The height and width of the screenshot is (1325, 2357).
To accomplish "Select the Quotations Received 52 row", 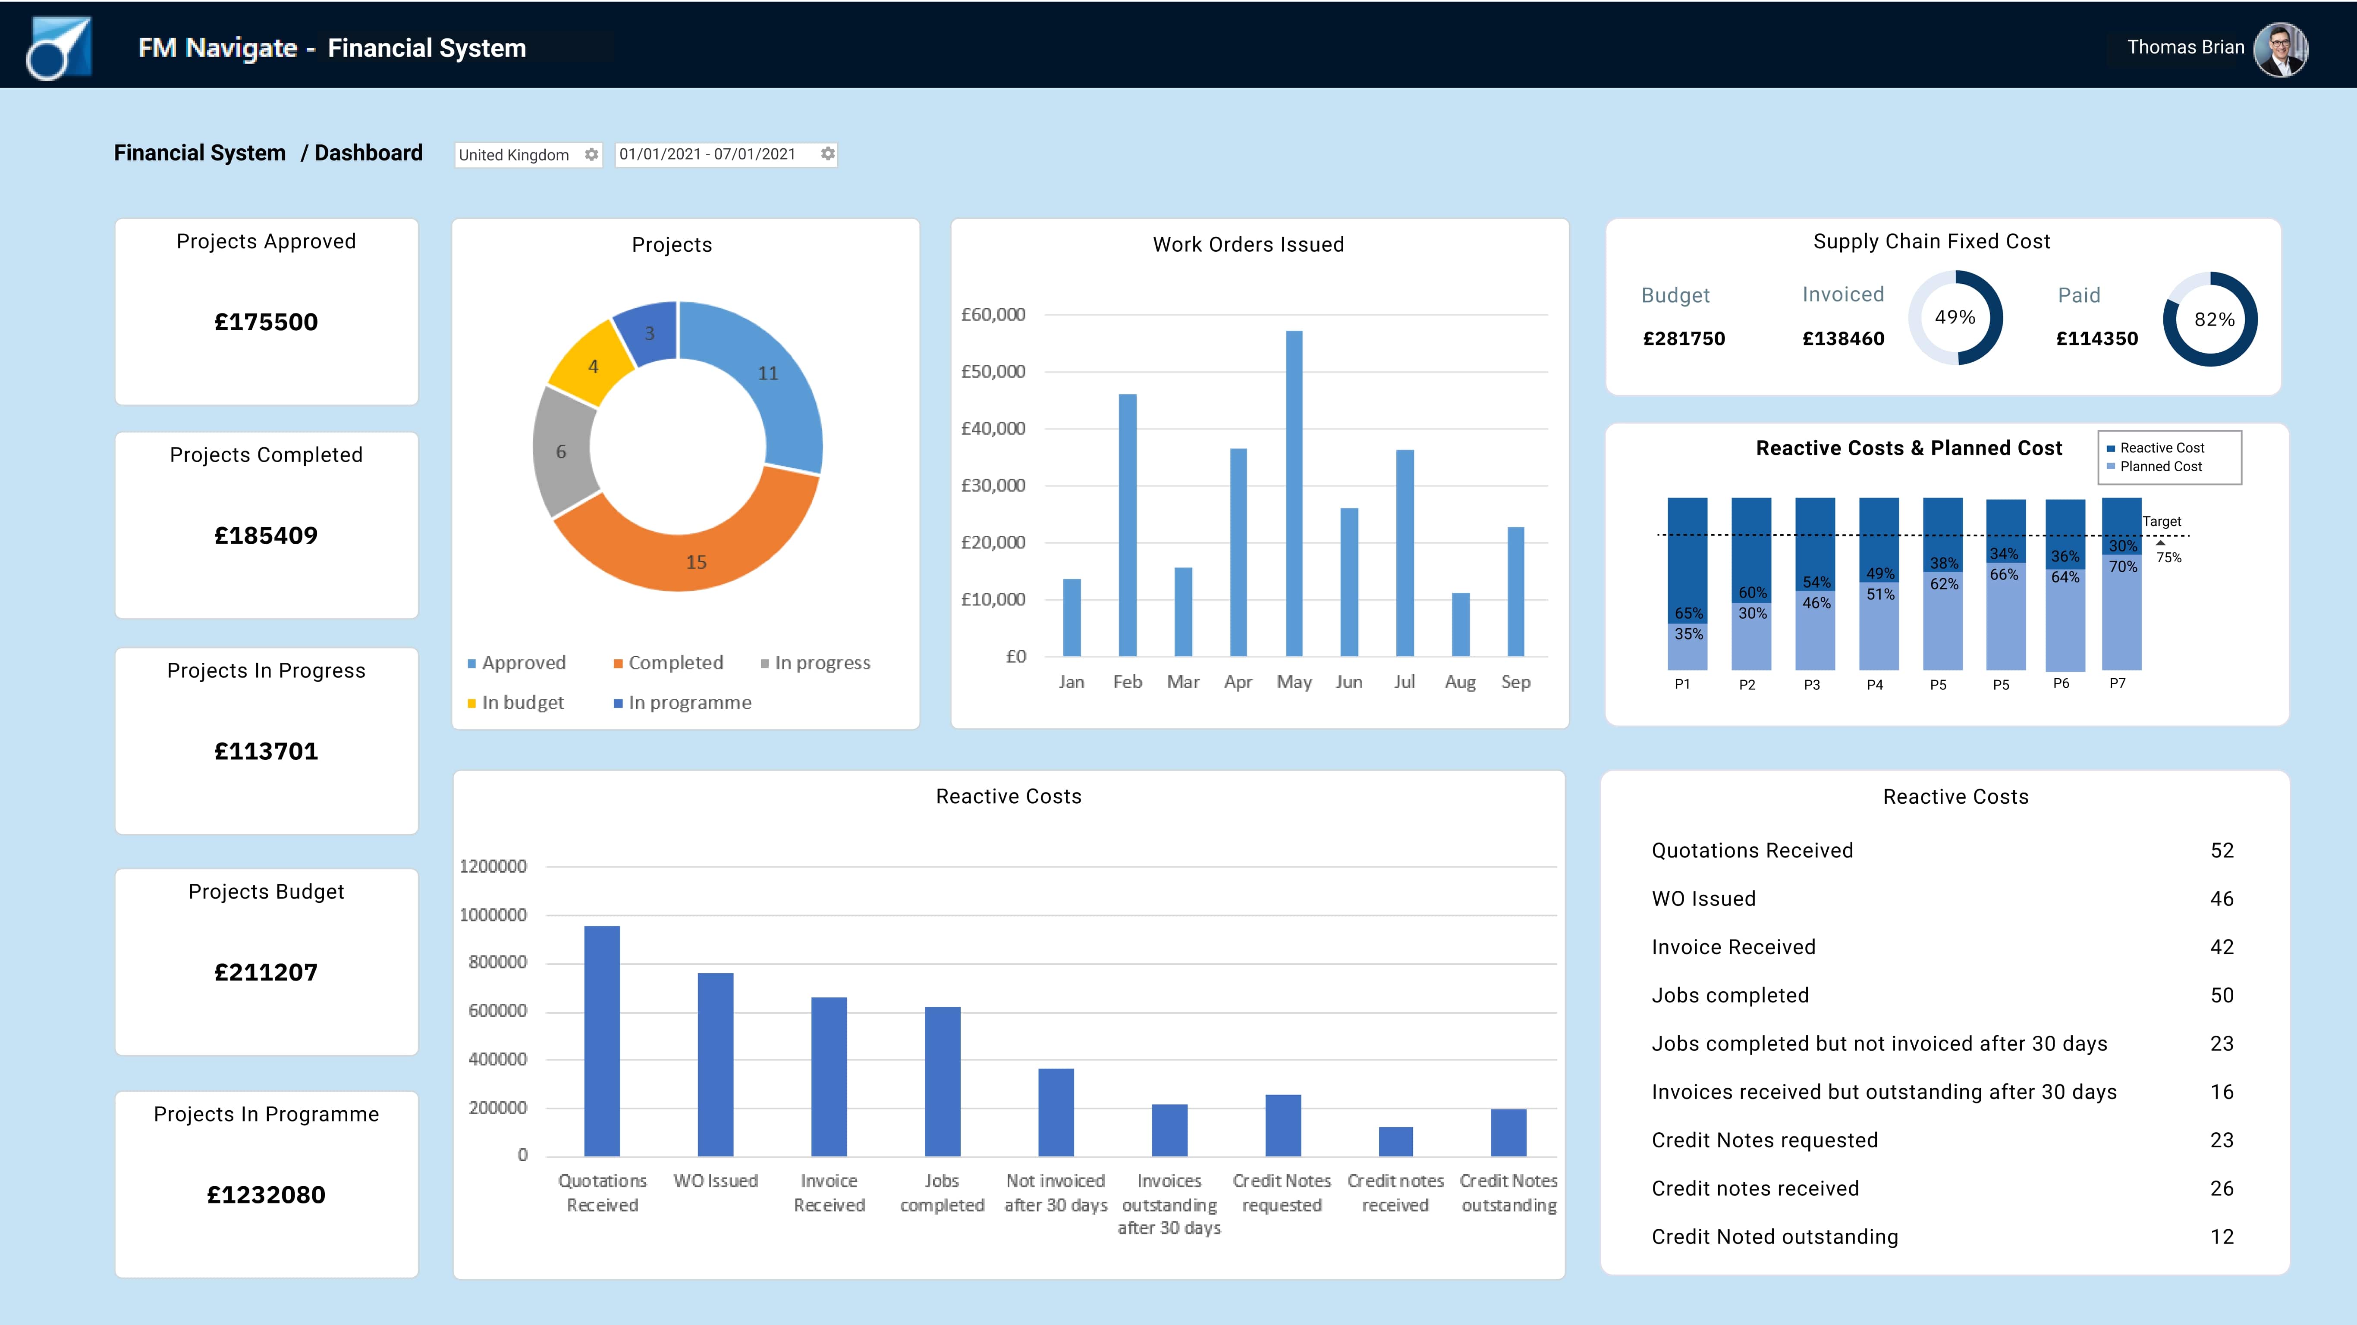I will tap(1942, 850).
